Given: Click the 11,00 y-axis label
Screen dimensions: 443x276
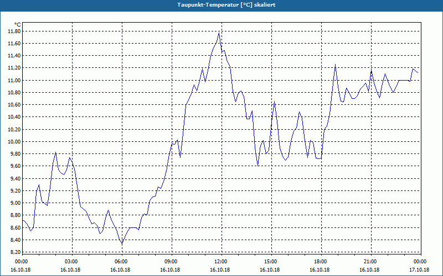Looking at the screenshot, I should point(14,81).
